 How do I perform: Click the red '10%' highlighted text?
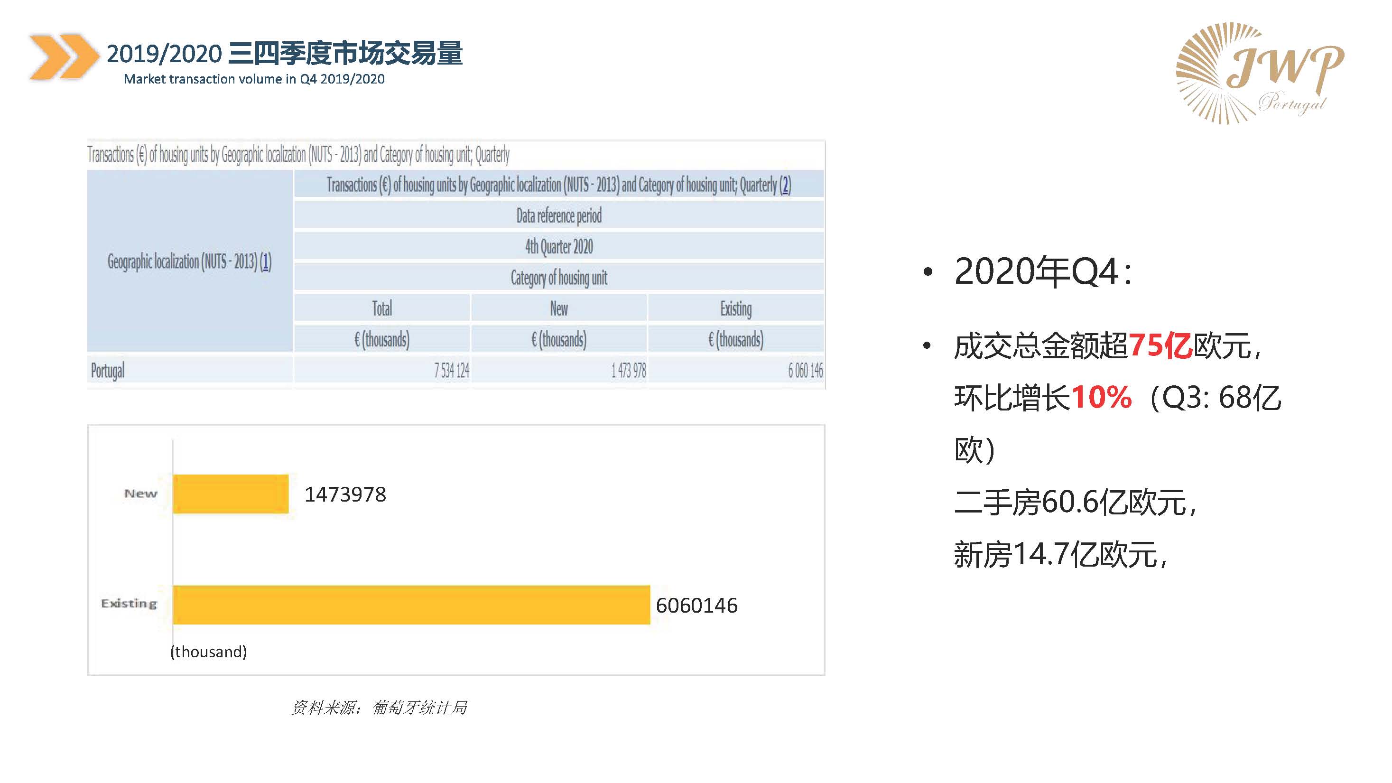coord(1101,397)
